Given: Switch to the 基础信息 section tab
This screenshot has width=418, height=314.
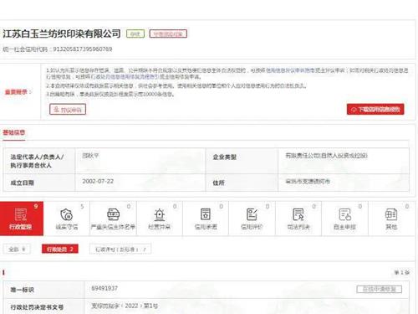Looking at the screenshot, I should click(x=14, y=132).
